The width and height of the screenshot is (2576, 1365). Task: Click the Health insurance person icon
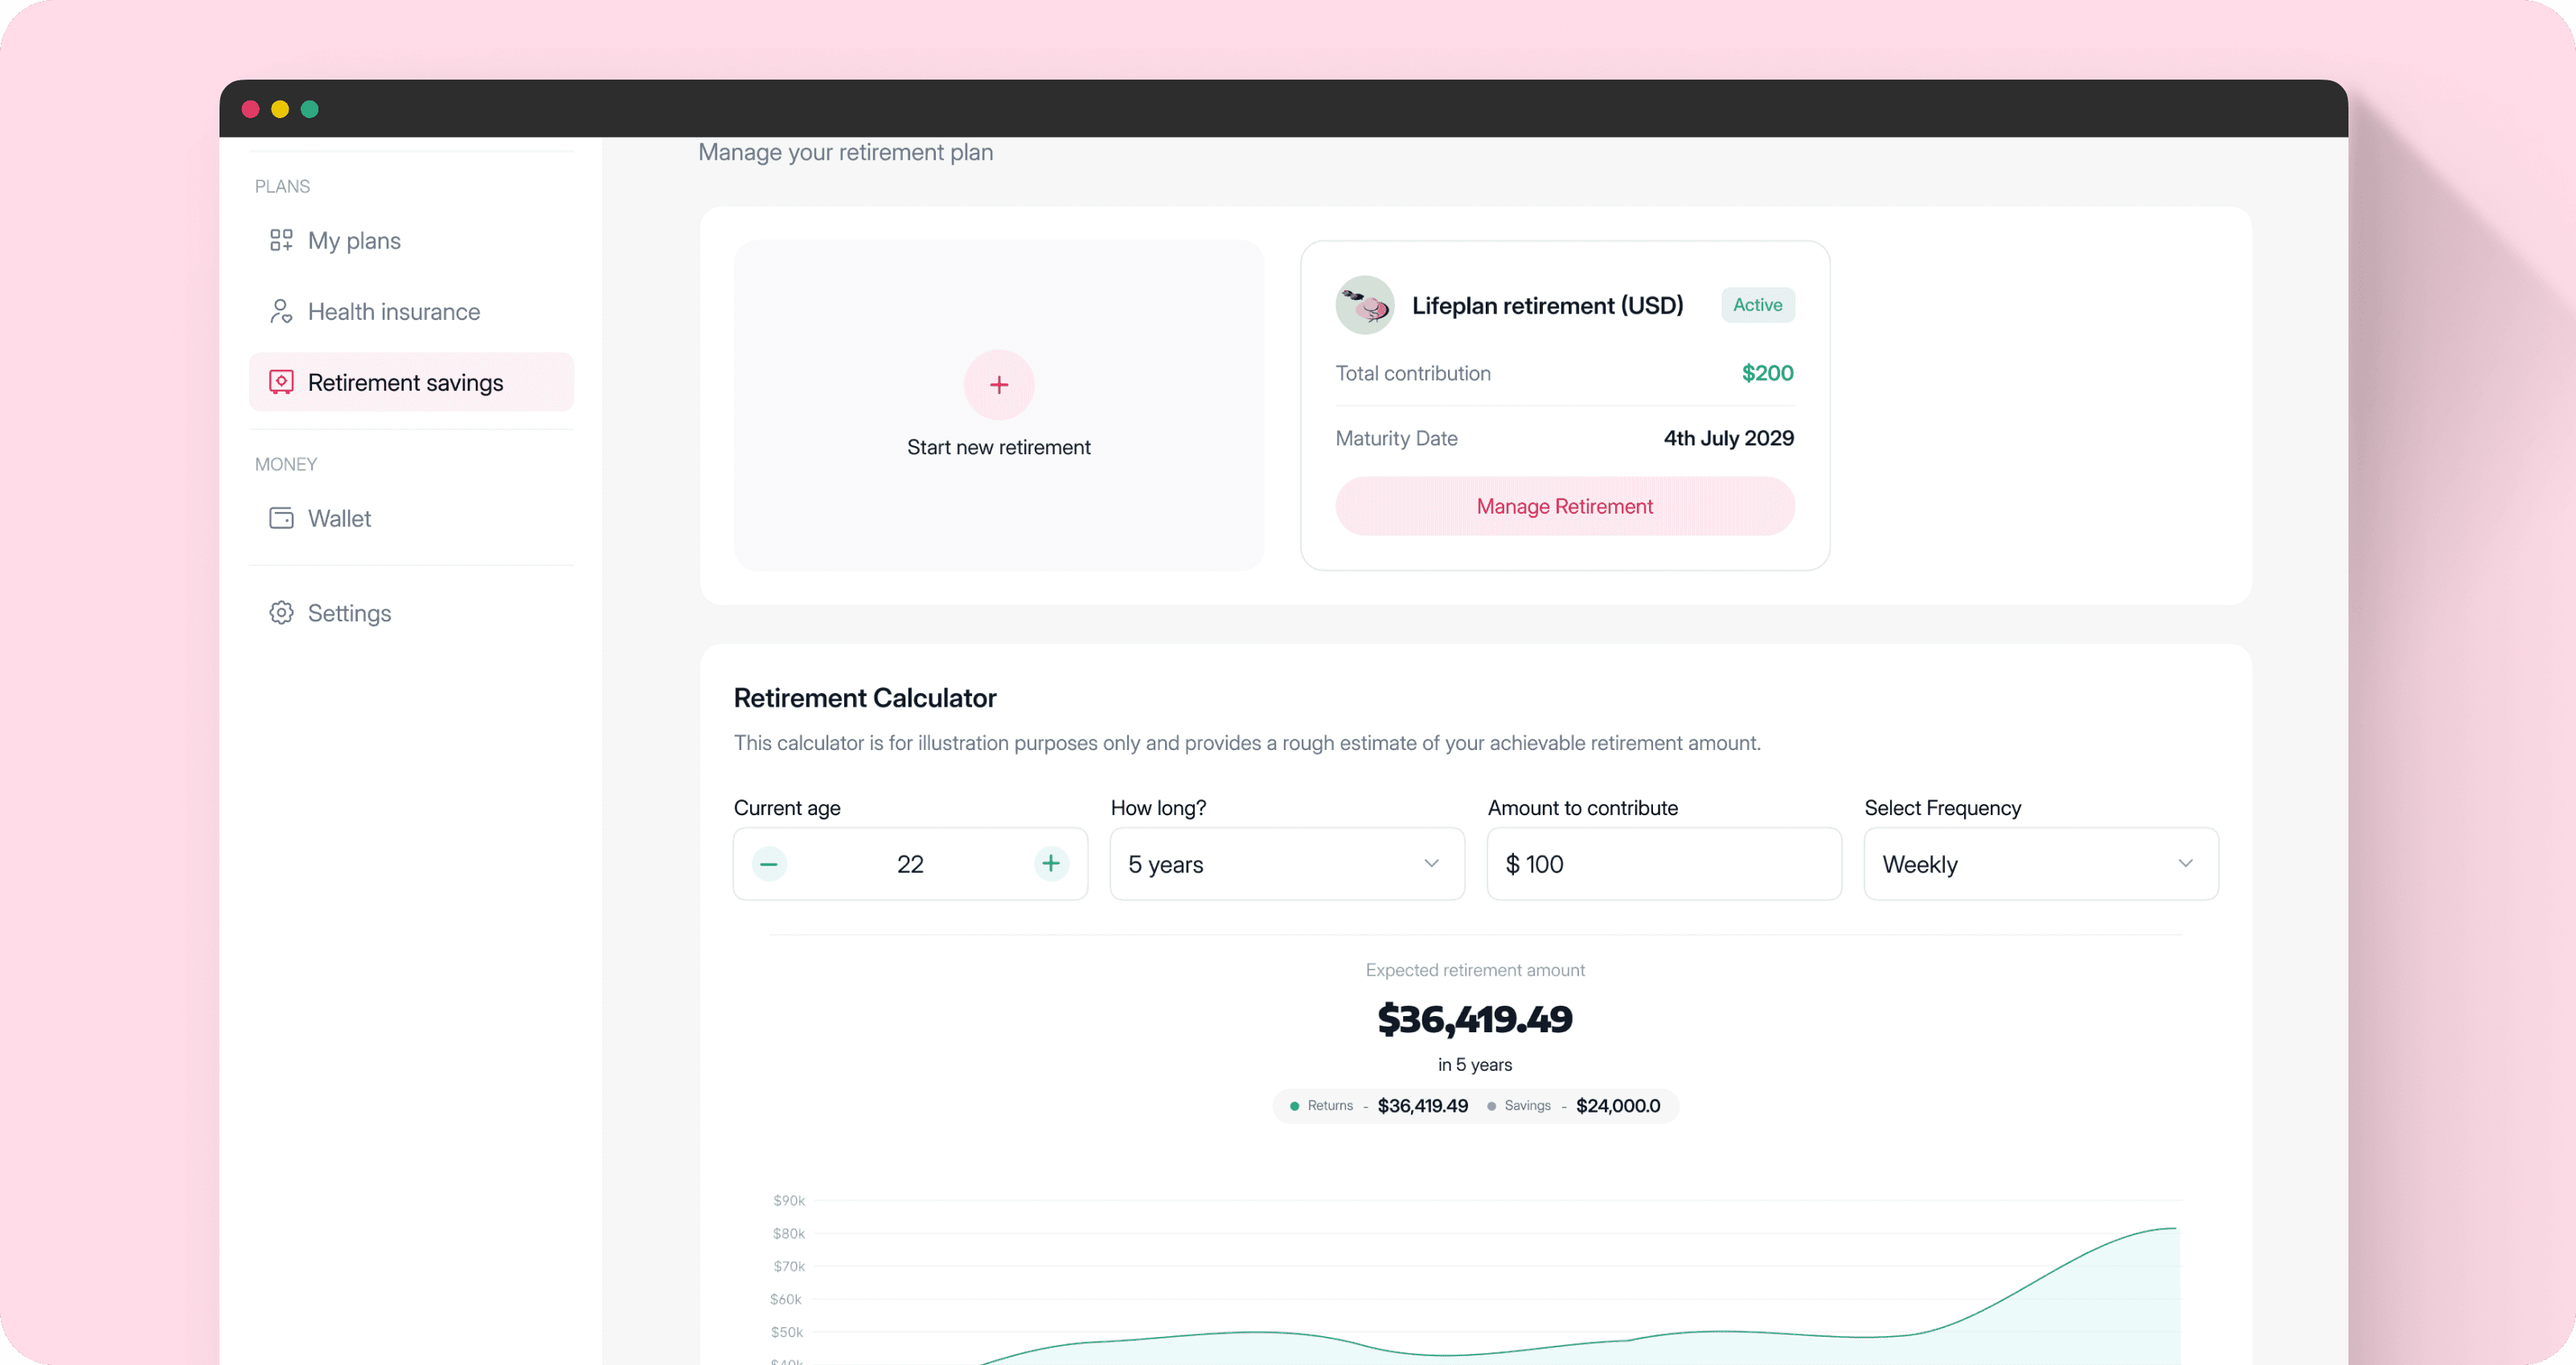click(281, 311)
